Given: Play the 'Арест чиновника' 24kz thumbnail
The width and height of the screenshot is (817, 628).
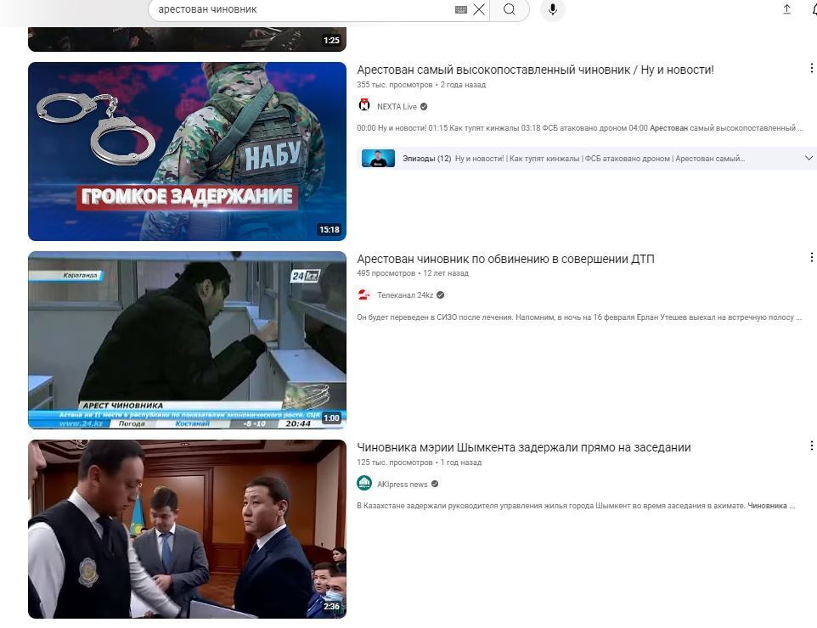Looking at the screenshot, I should 187,339.
